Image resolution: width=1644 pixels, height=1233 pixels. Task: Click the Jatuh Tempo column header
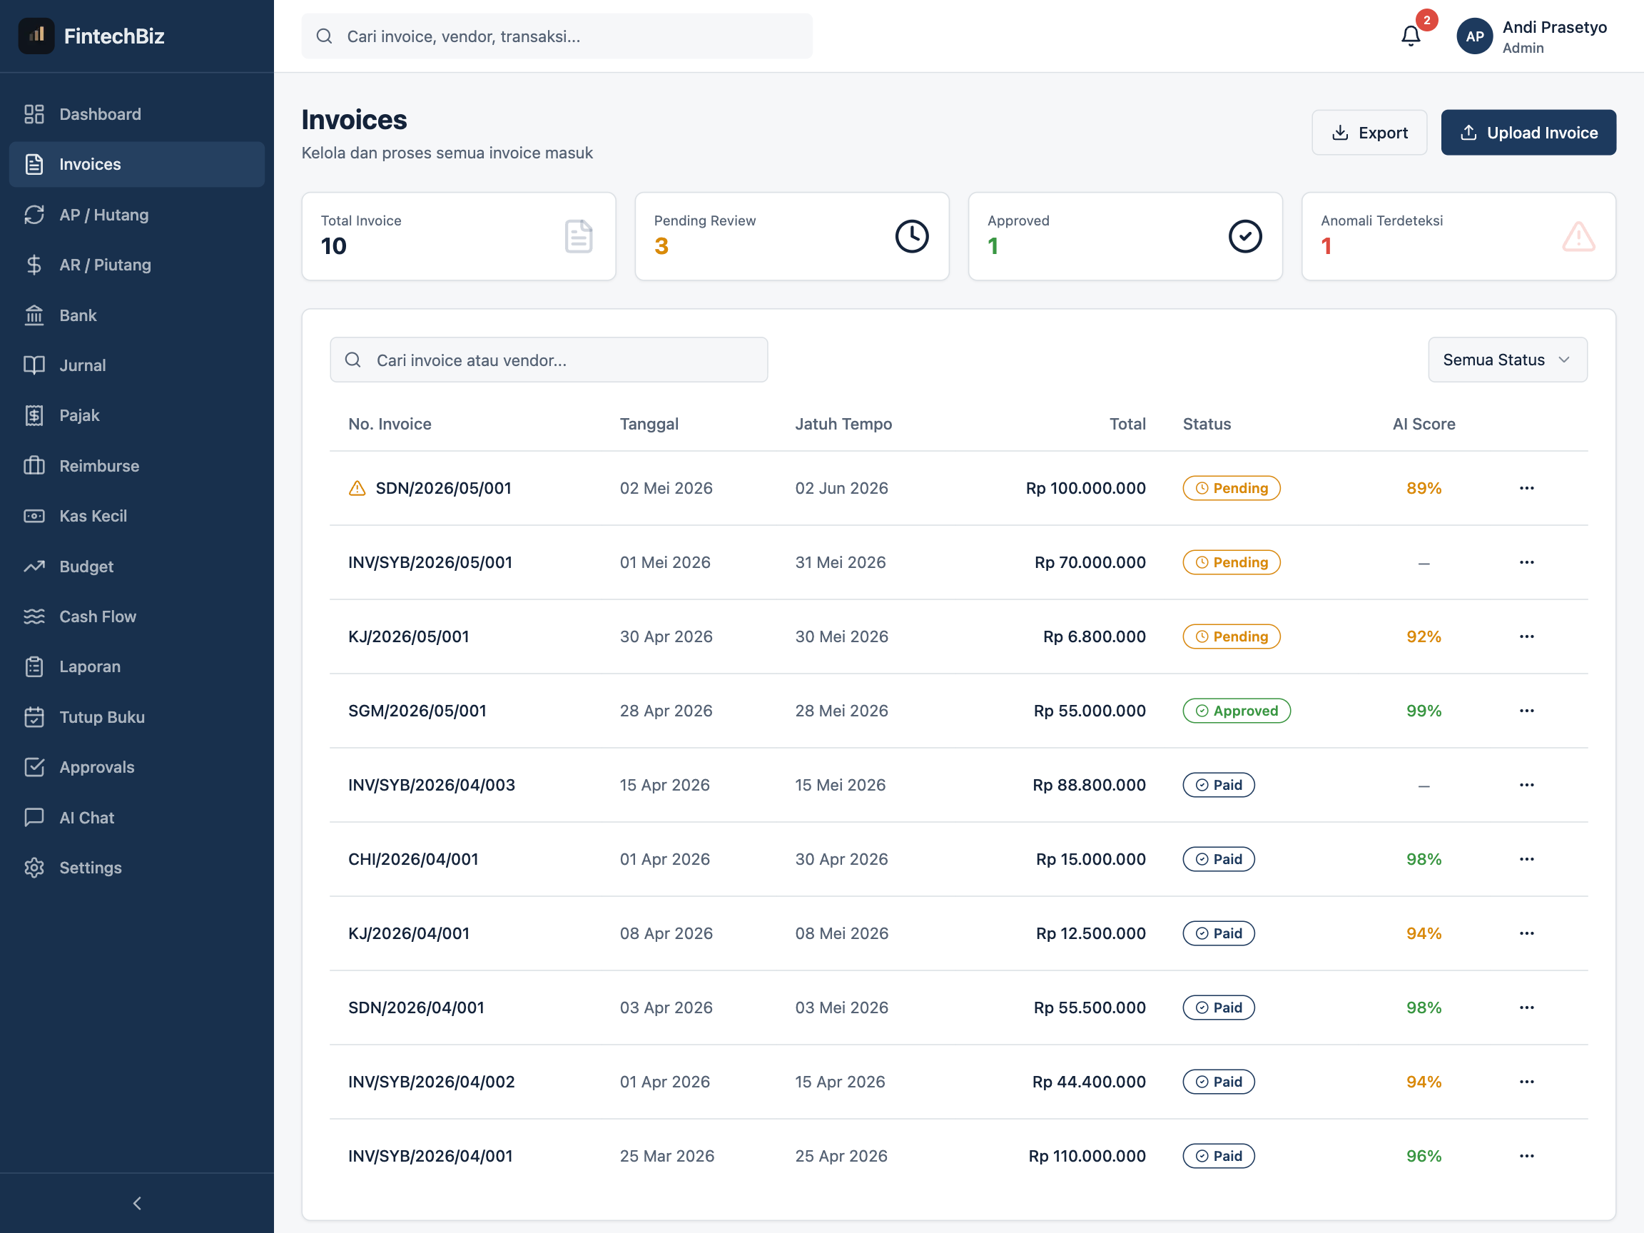click(x=843, y=424)
